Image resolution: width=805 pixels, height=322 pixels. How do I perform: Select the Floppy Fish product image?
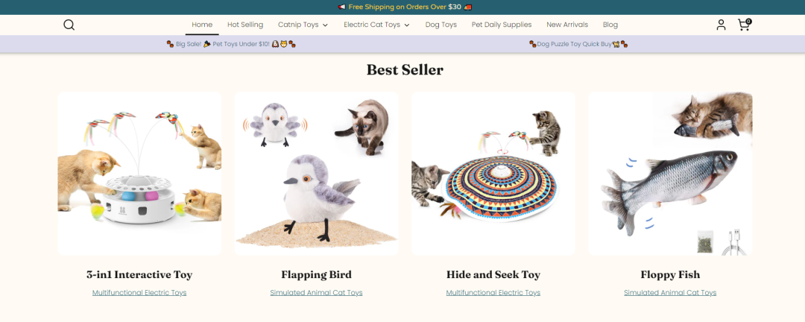[670, 174]
